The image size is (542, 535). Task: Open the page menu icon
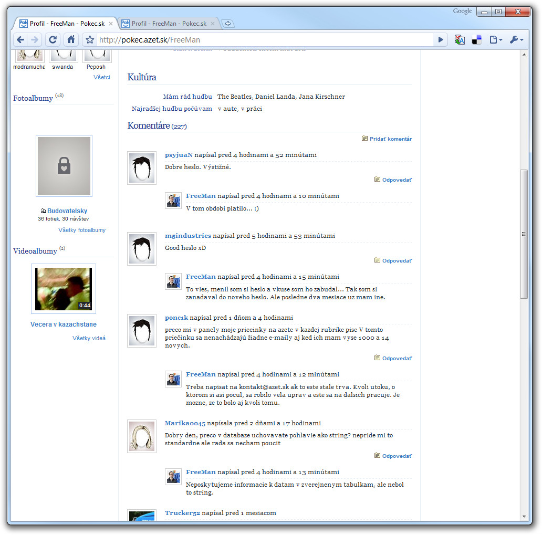pyautogui.click(x=496, y=40)
